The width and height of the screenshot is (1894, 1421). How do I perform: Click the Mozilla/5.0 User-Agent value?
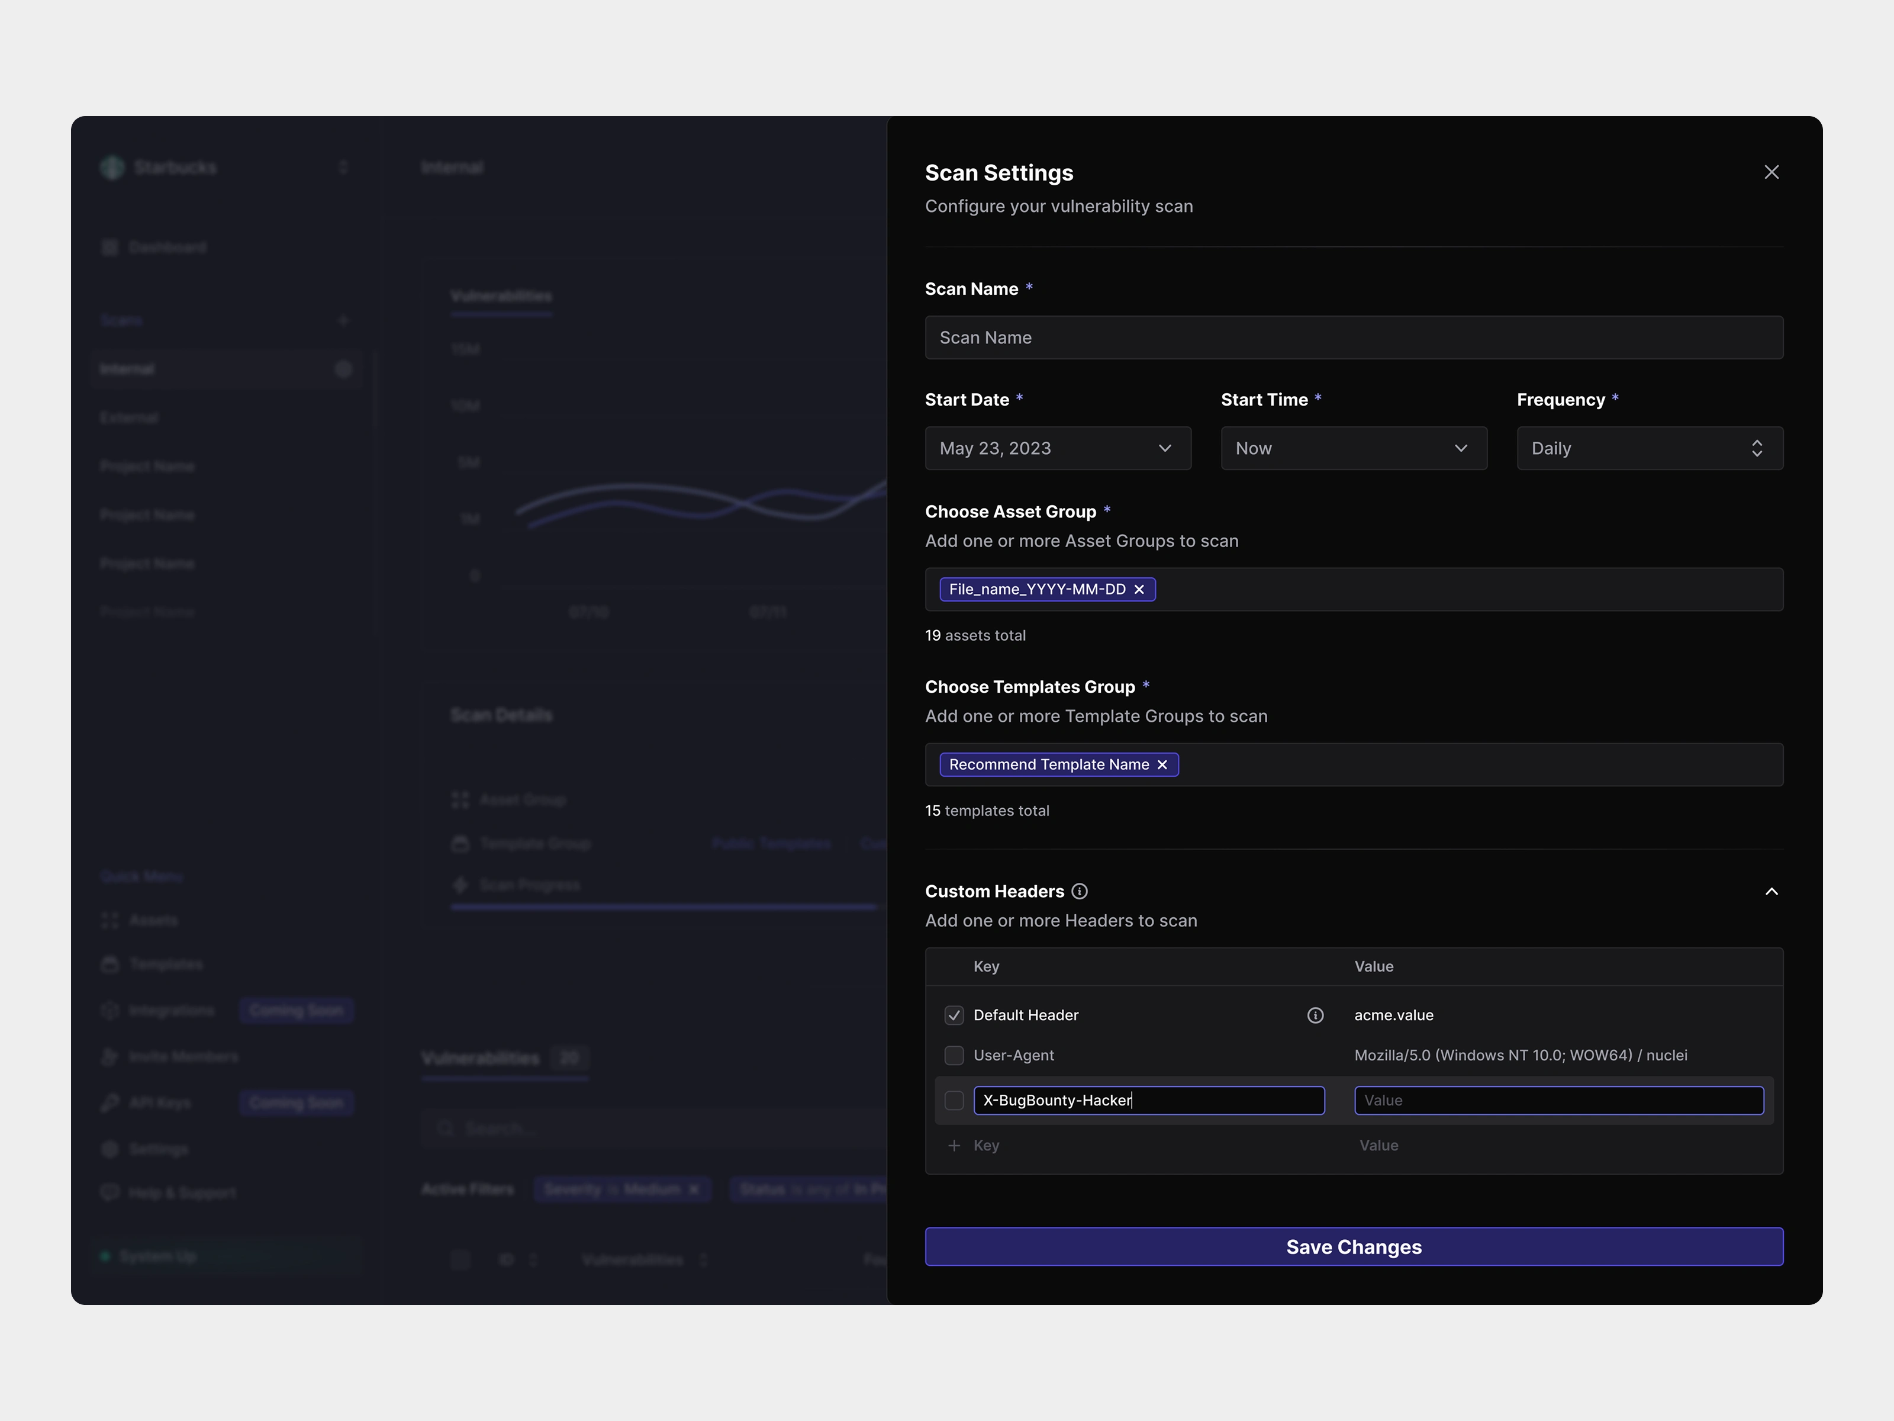(x=1520, y=1055)
